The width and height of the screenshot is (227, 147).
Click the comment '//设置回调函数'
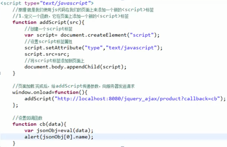[27, 118]
